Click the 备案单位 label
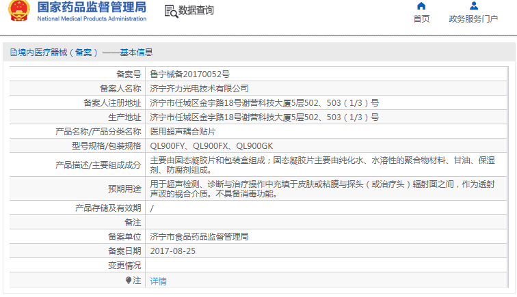 click(x=124, y=237)
